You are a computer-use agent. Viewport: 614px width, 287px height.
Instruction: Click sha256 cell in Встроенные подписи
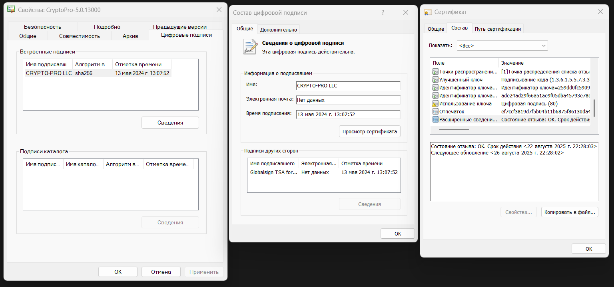[84, 73]
